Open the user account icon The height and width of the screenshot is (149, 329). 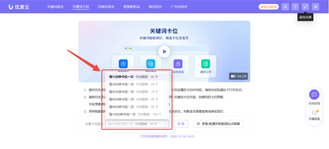tap(285, 7)
